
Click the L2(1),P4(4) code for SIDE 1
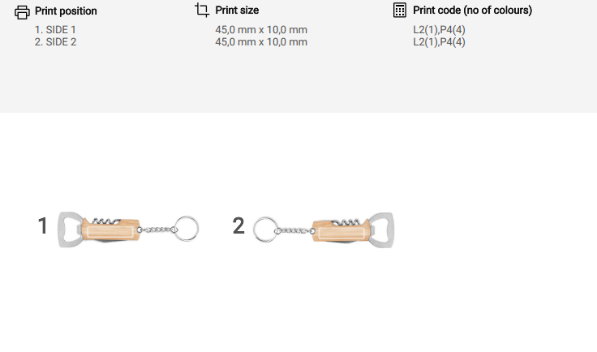click(x=439, y=30)
